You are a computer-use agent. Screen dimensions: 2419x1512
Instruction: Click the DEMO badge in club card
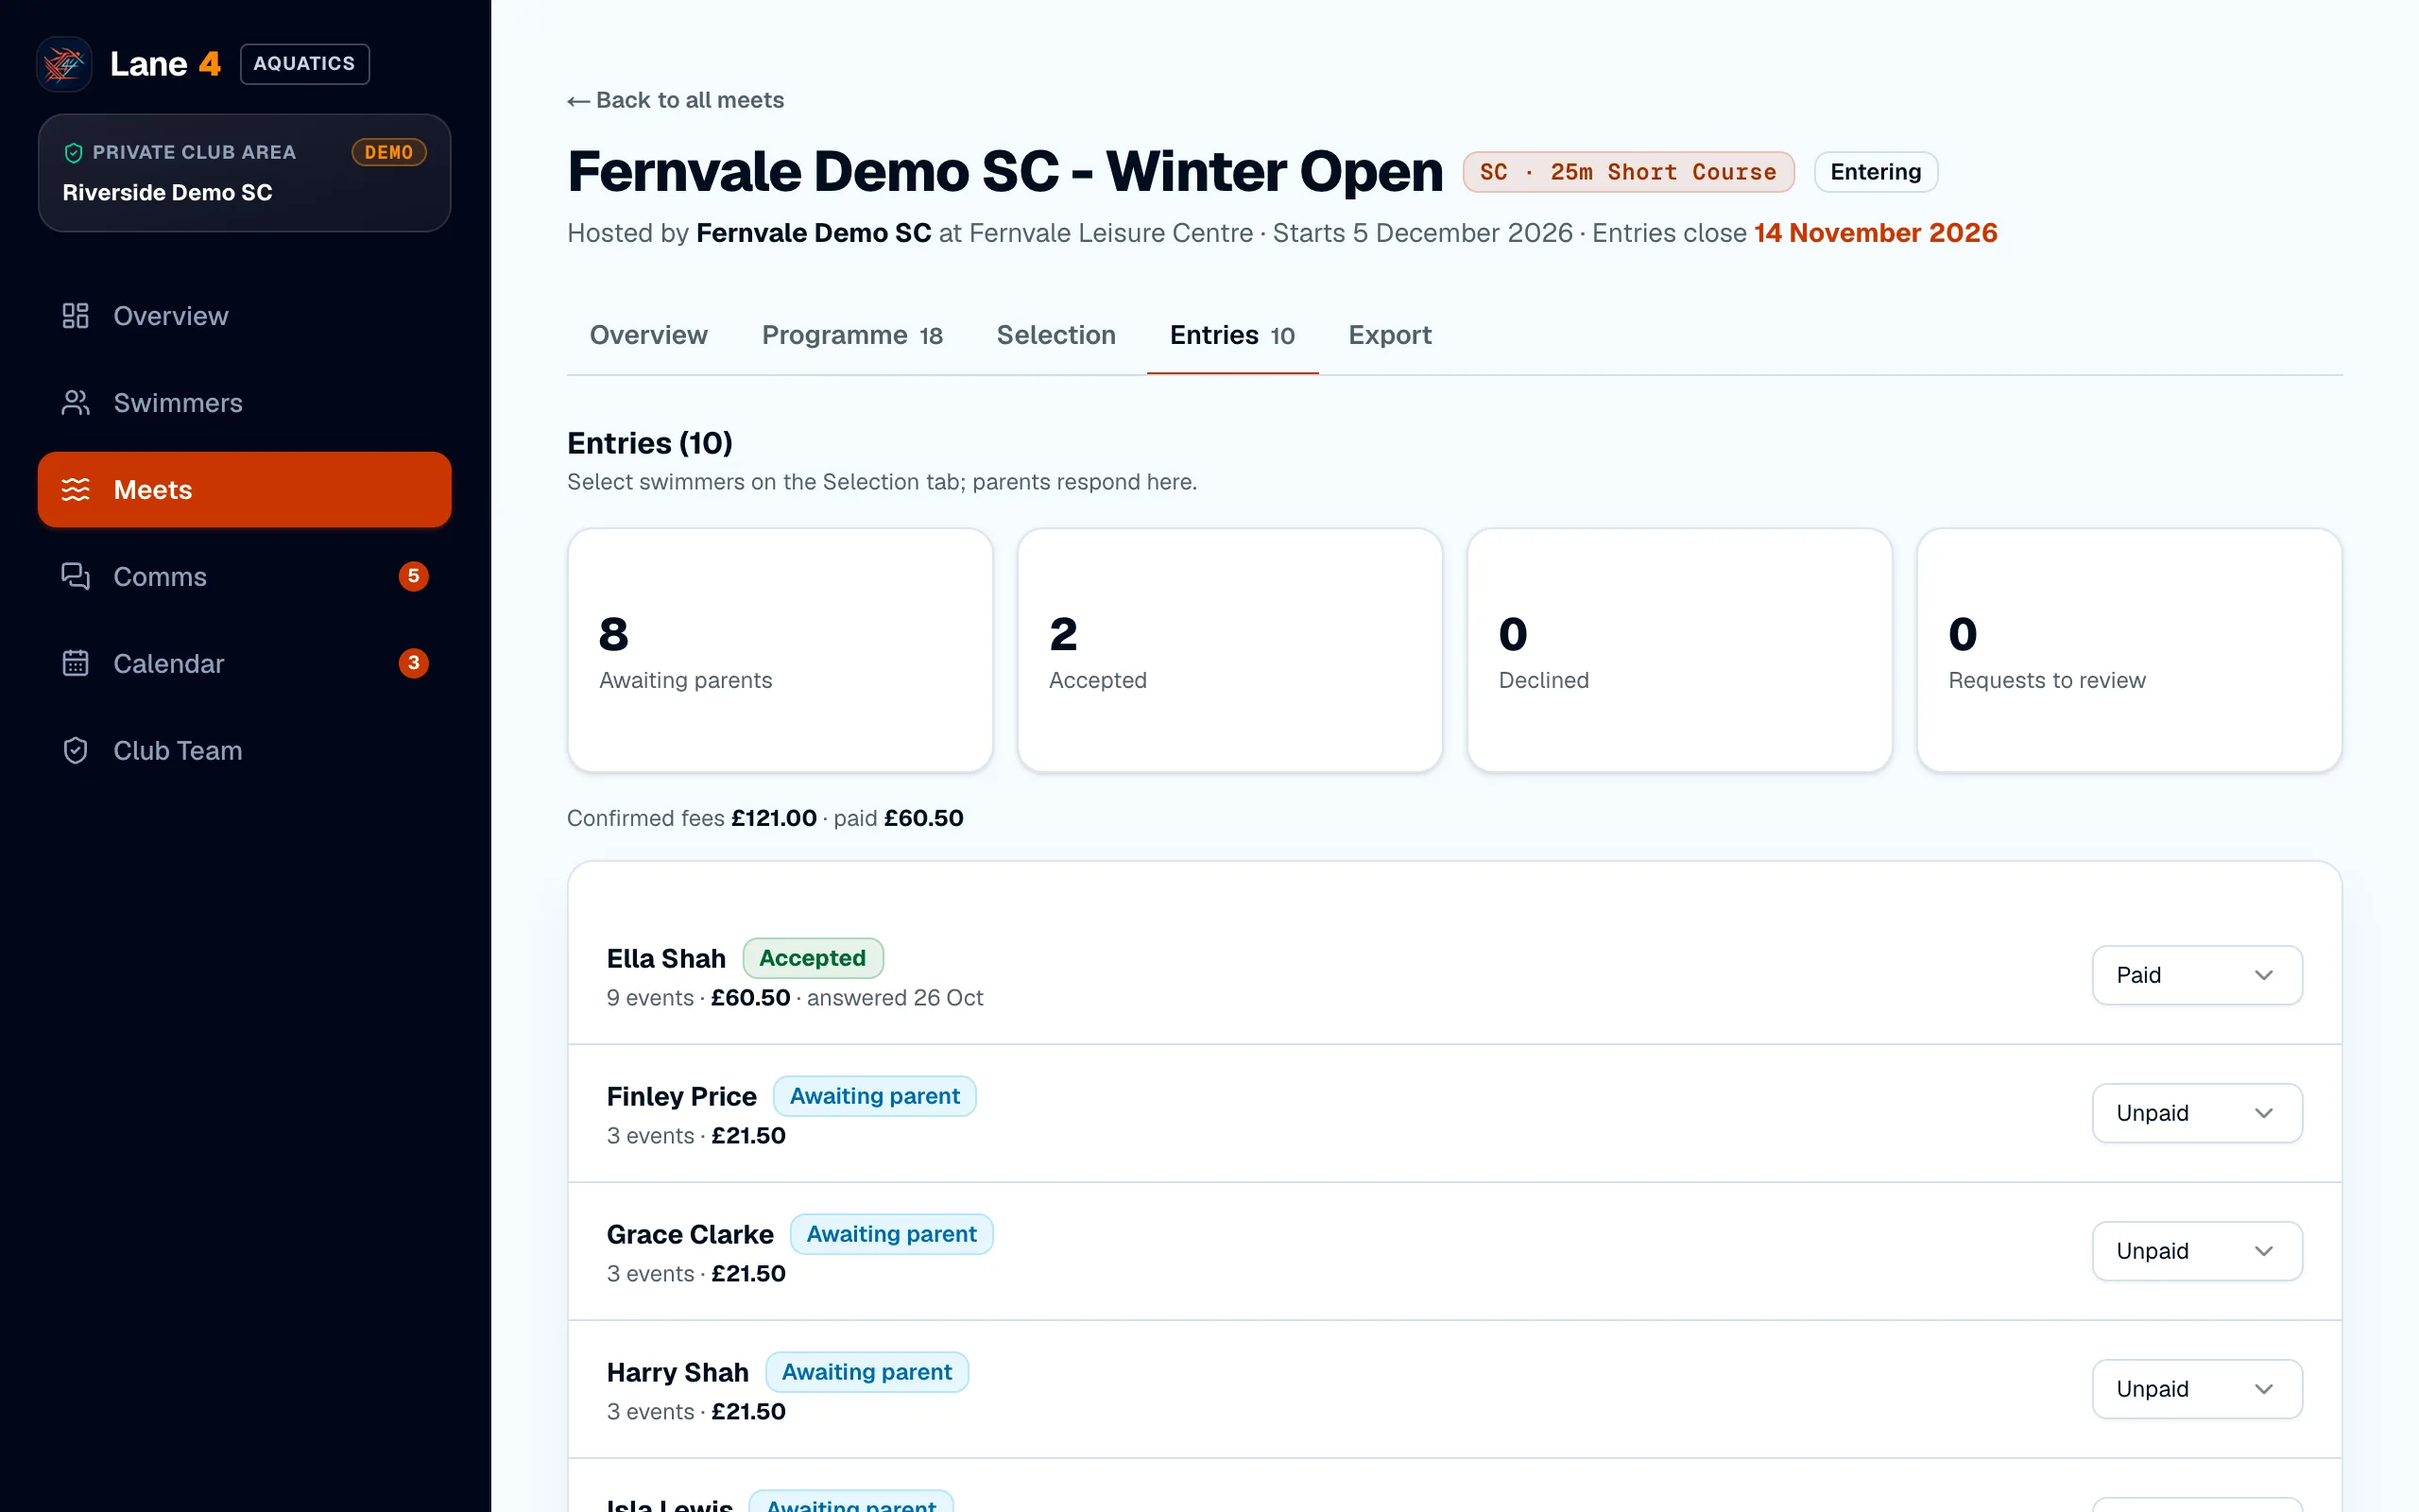pyautogui.click(x=389, y=152)
